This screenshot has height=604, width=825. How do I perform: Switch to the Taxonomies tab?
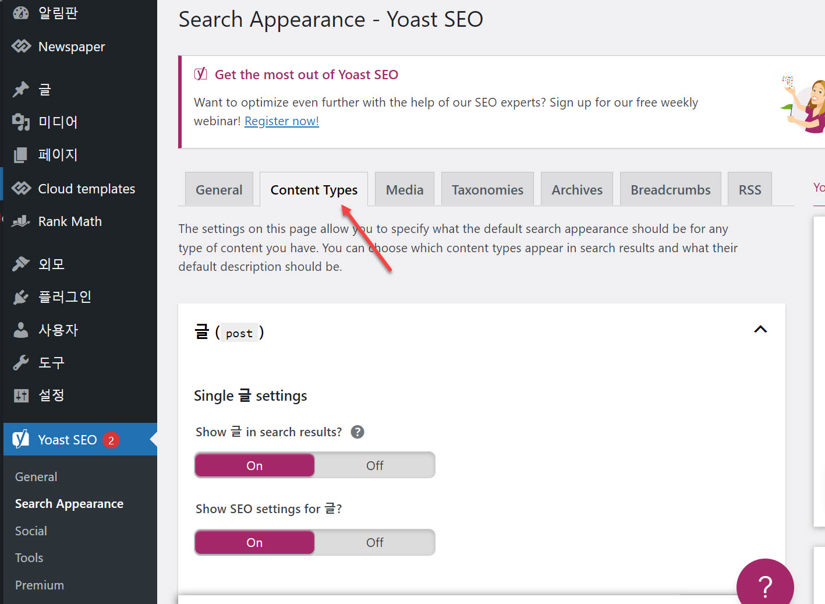point(487,189)
